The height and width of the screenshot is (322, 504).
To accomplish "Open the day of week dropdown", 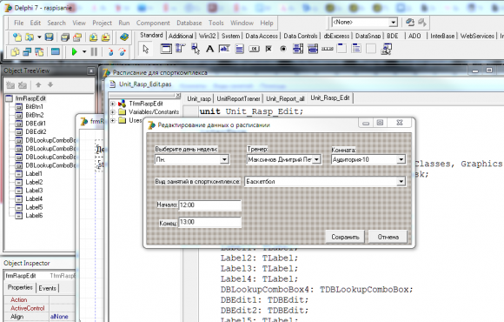I will click(x=224, y=159).
